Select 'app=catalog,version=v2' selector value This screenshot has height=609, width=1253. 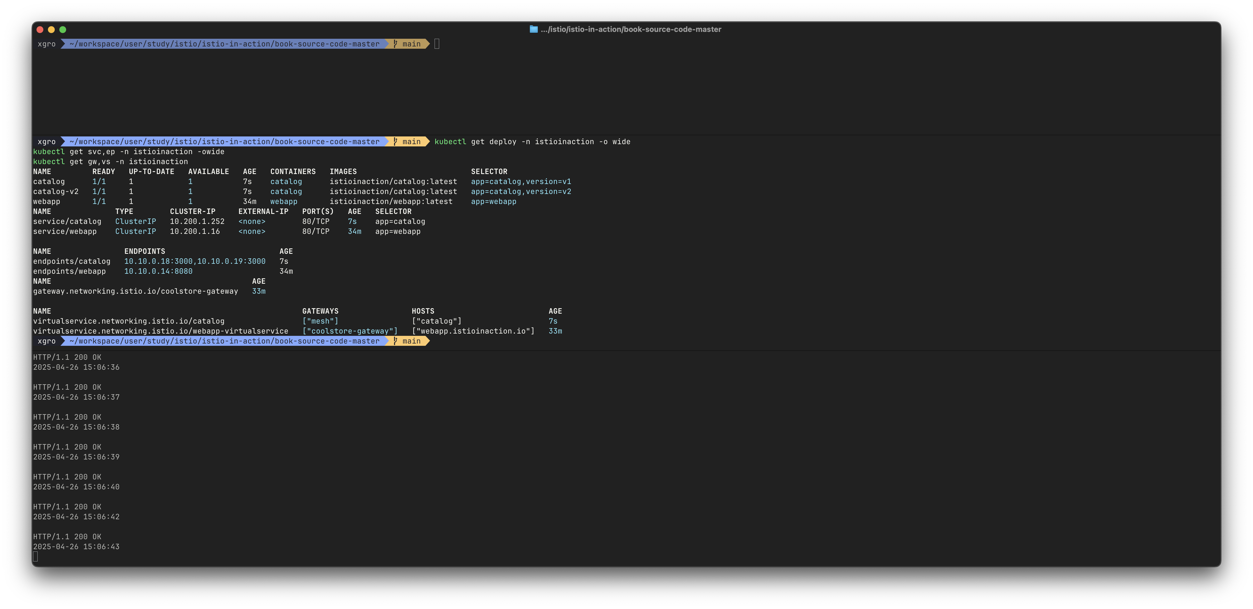521,191
